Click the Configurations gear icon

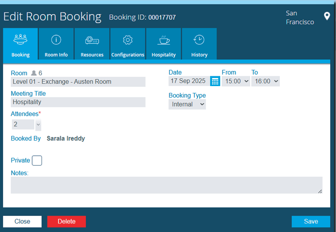[x=128, y=40]
